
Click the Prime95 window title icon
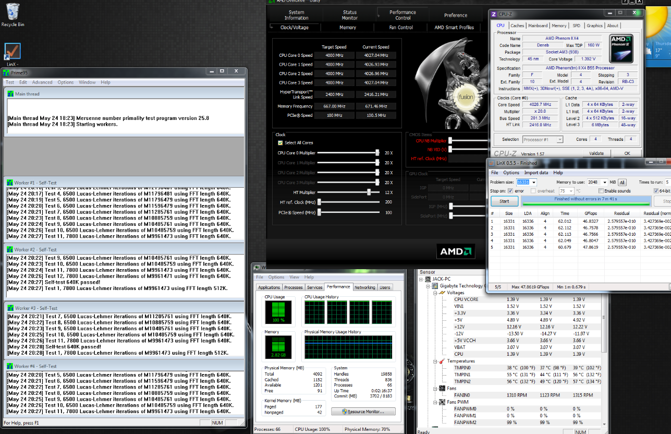point(6,72)
